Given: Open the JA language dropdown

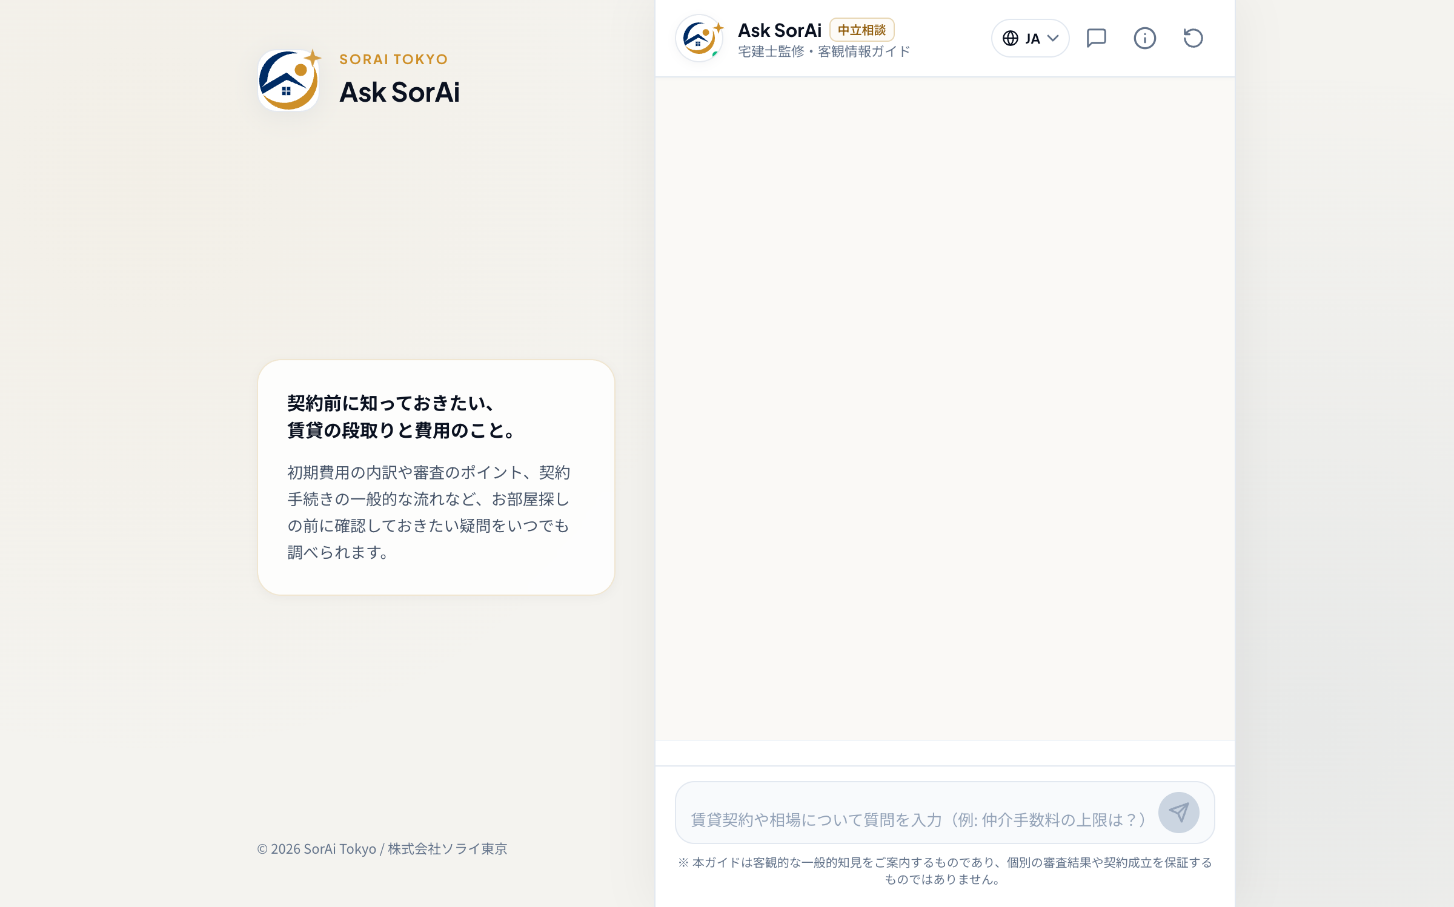Looking at the screenshot, I should click(x=1030, y=38).
